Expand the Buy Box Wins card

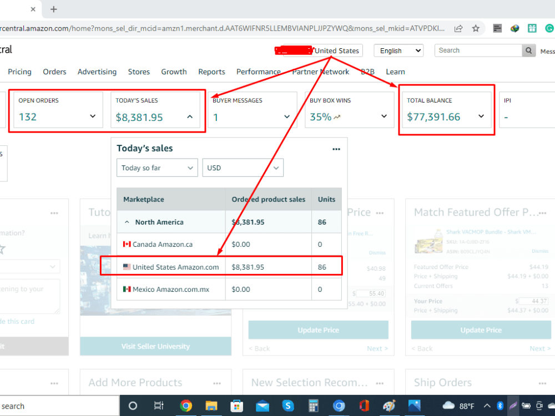pos(384,116)
